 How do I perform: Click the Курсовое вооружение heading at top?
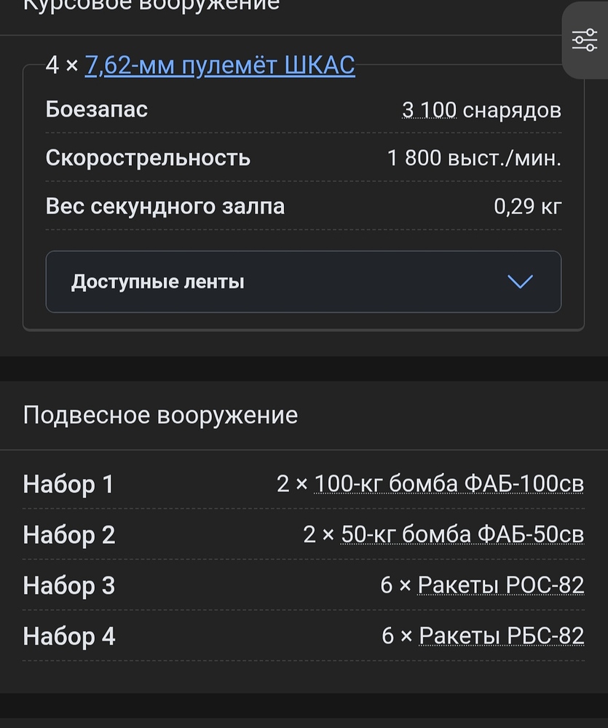pyautogui.click(x=151, y=6)
